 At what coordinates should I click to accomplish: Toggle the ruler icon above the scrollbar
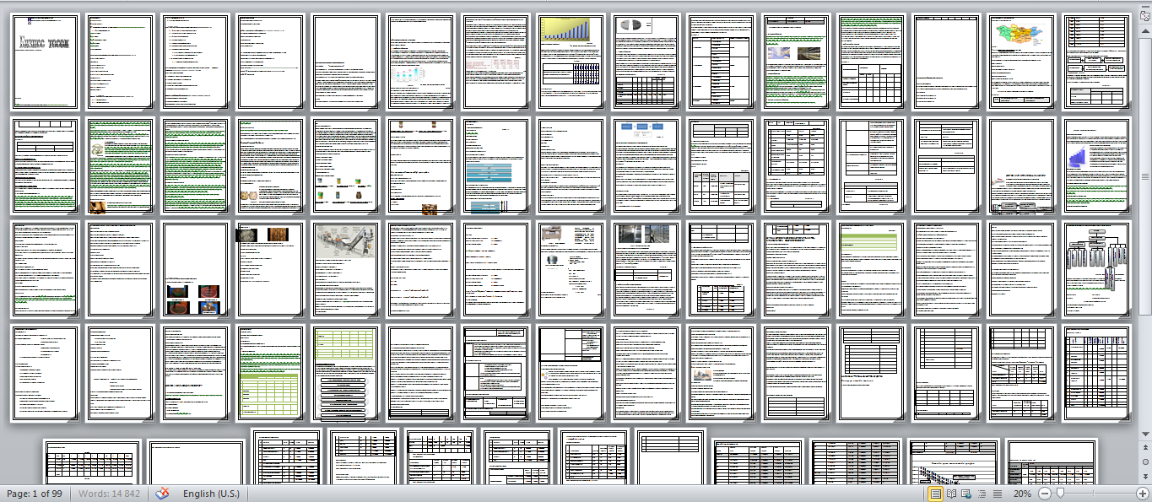(x=1145, y=15)
